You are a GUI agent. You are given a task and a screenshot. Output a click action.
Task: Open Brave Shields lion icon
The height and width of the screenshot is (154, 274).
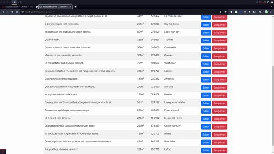pos(226,12)
